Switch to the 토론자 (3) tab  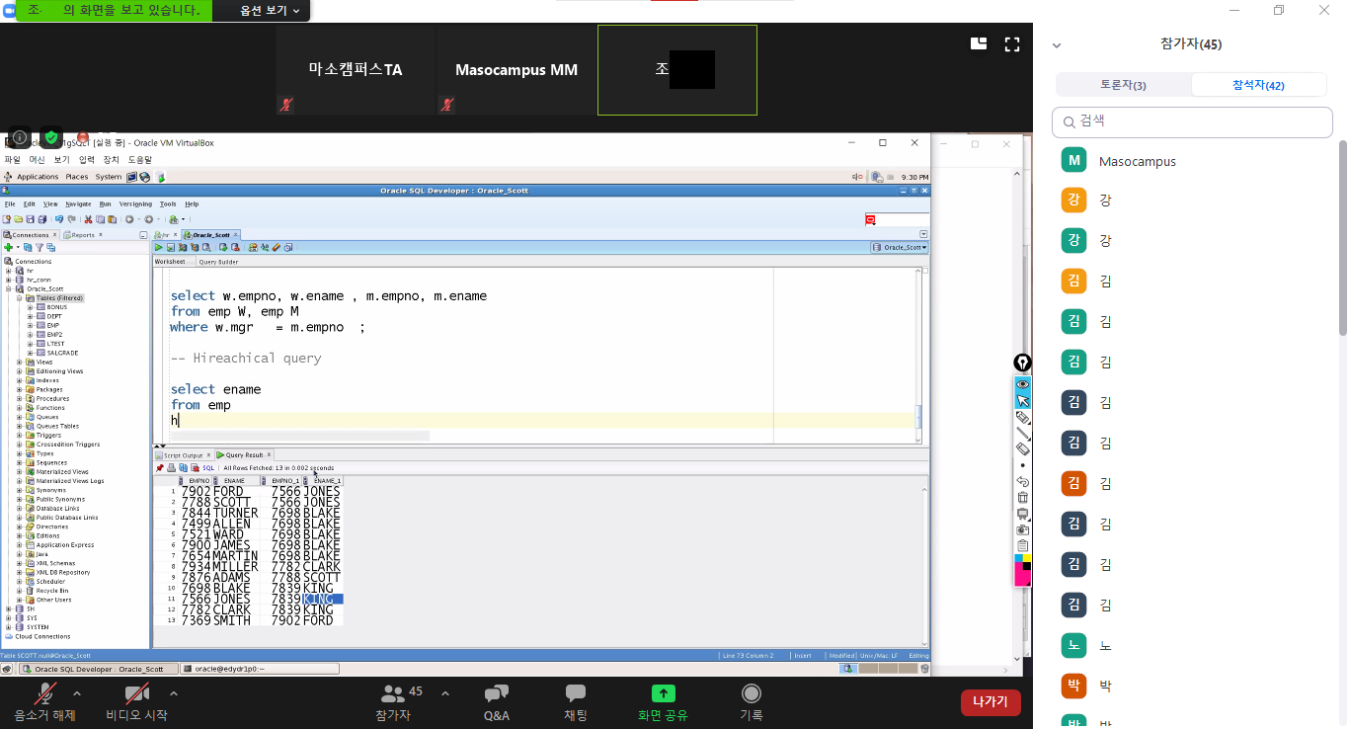click(1123, 85)
